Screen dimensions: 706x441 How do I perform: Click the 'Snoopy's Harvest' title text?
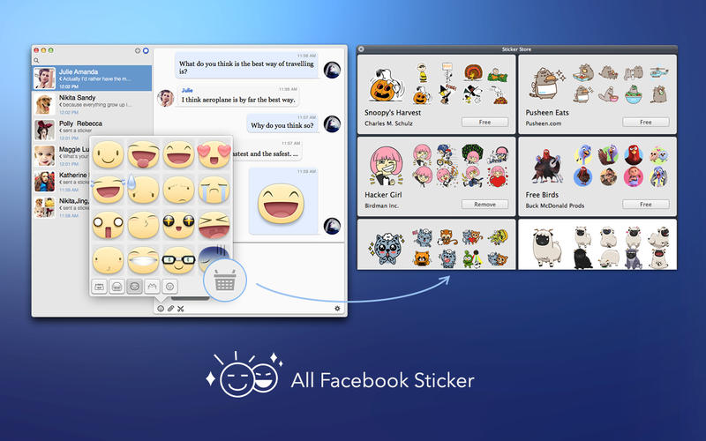tap(393, 113)
